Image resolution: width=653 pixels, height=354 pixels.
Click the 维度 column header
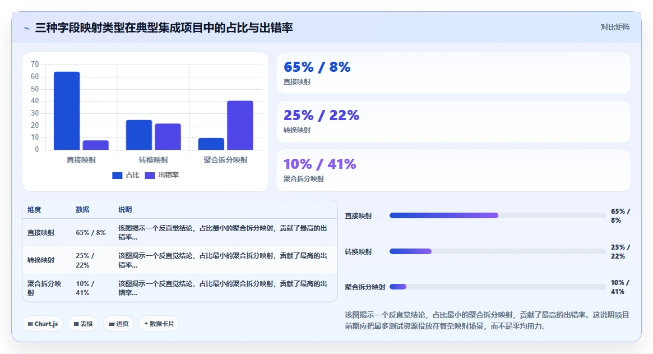click(x=34, y=210)
